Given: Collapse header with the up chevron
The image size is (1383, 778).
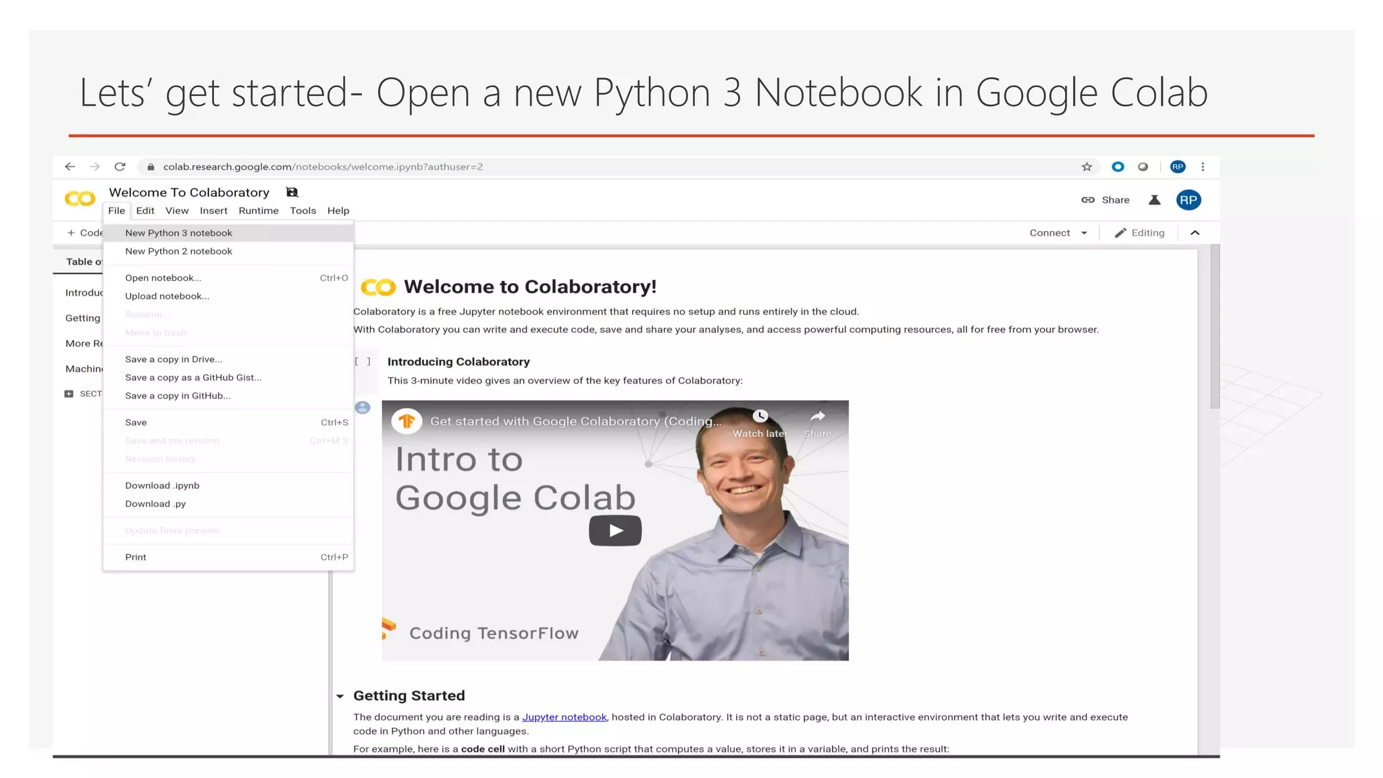Looking at the screenshot, I should (x=1195, y=233).
